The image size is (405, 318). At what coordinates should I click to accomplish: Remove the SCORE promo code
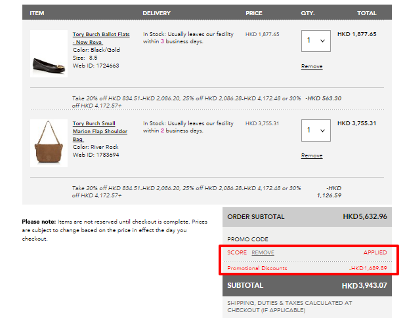(263, 252)
